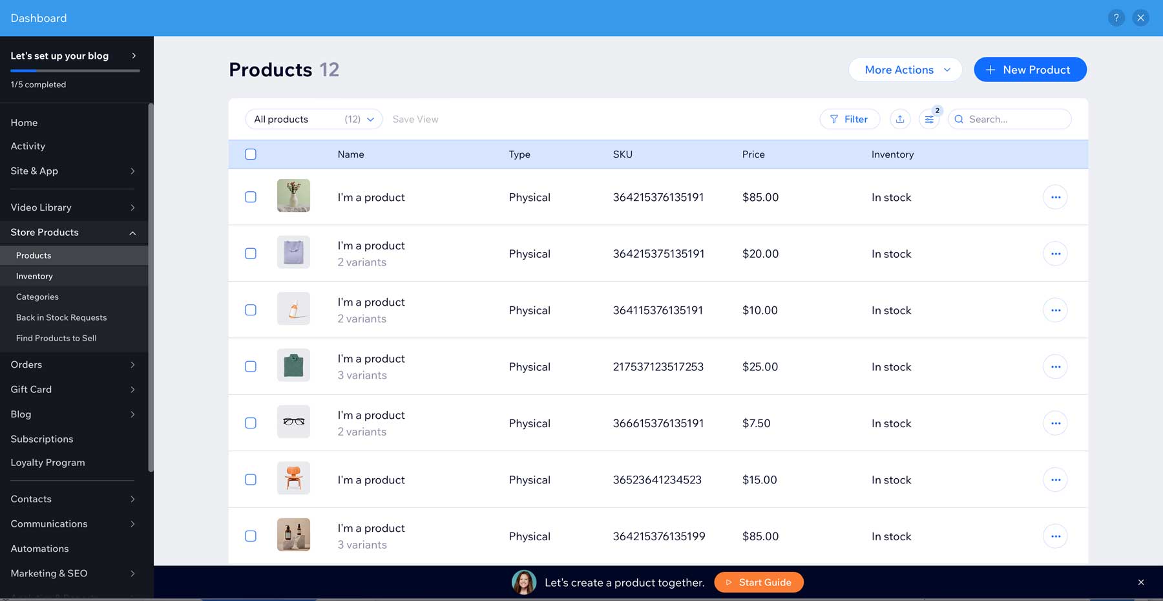Click the export/import icon next to Filter

pyautogui.click(x=900, y=119)
